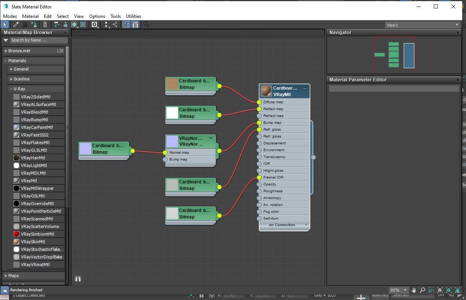The height and width of the screenshot is (300, 466).
Task: Open the browser options arrow next to Search
Action: (6, 40)
